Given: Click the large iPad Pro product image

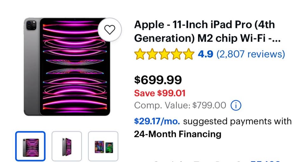Looking at the screenshot, I should (75, 67).
